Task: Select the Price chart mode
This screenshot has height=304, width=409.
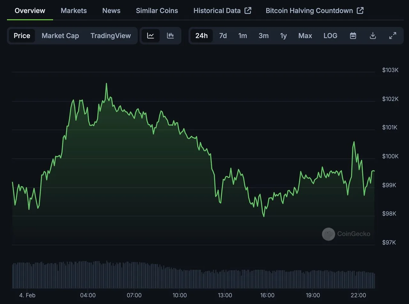Action: point(22,35)
